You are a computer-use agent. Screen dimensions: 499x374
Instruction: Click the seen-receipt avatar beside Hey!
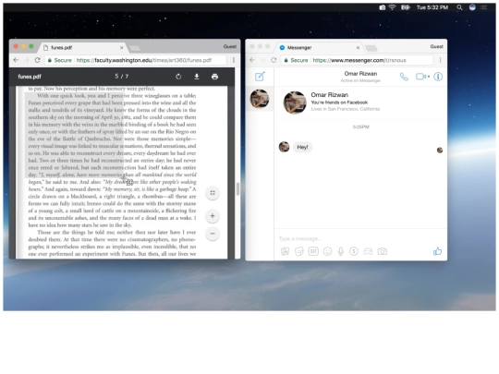coord(440,151)
